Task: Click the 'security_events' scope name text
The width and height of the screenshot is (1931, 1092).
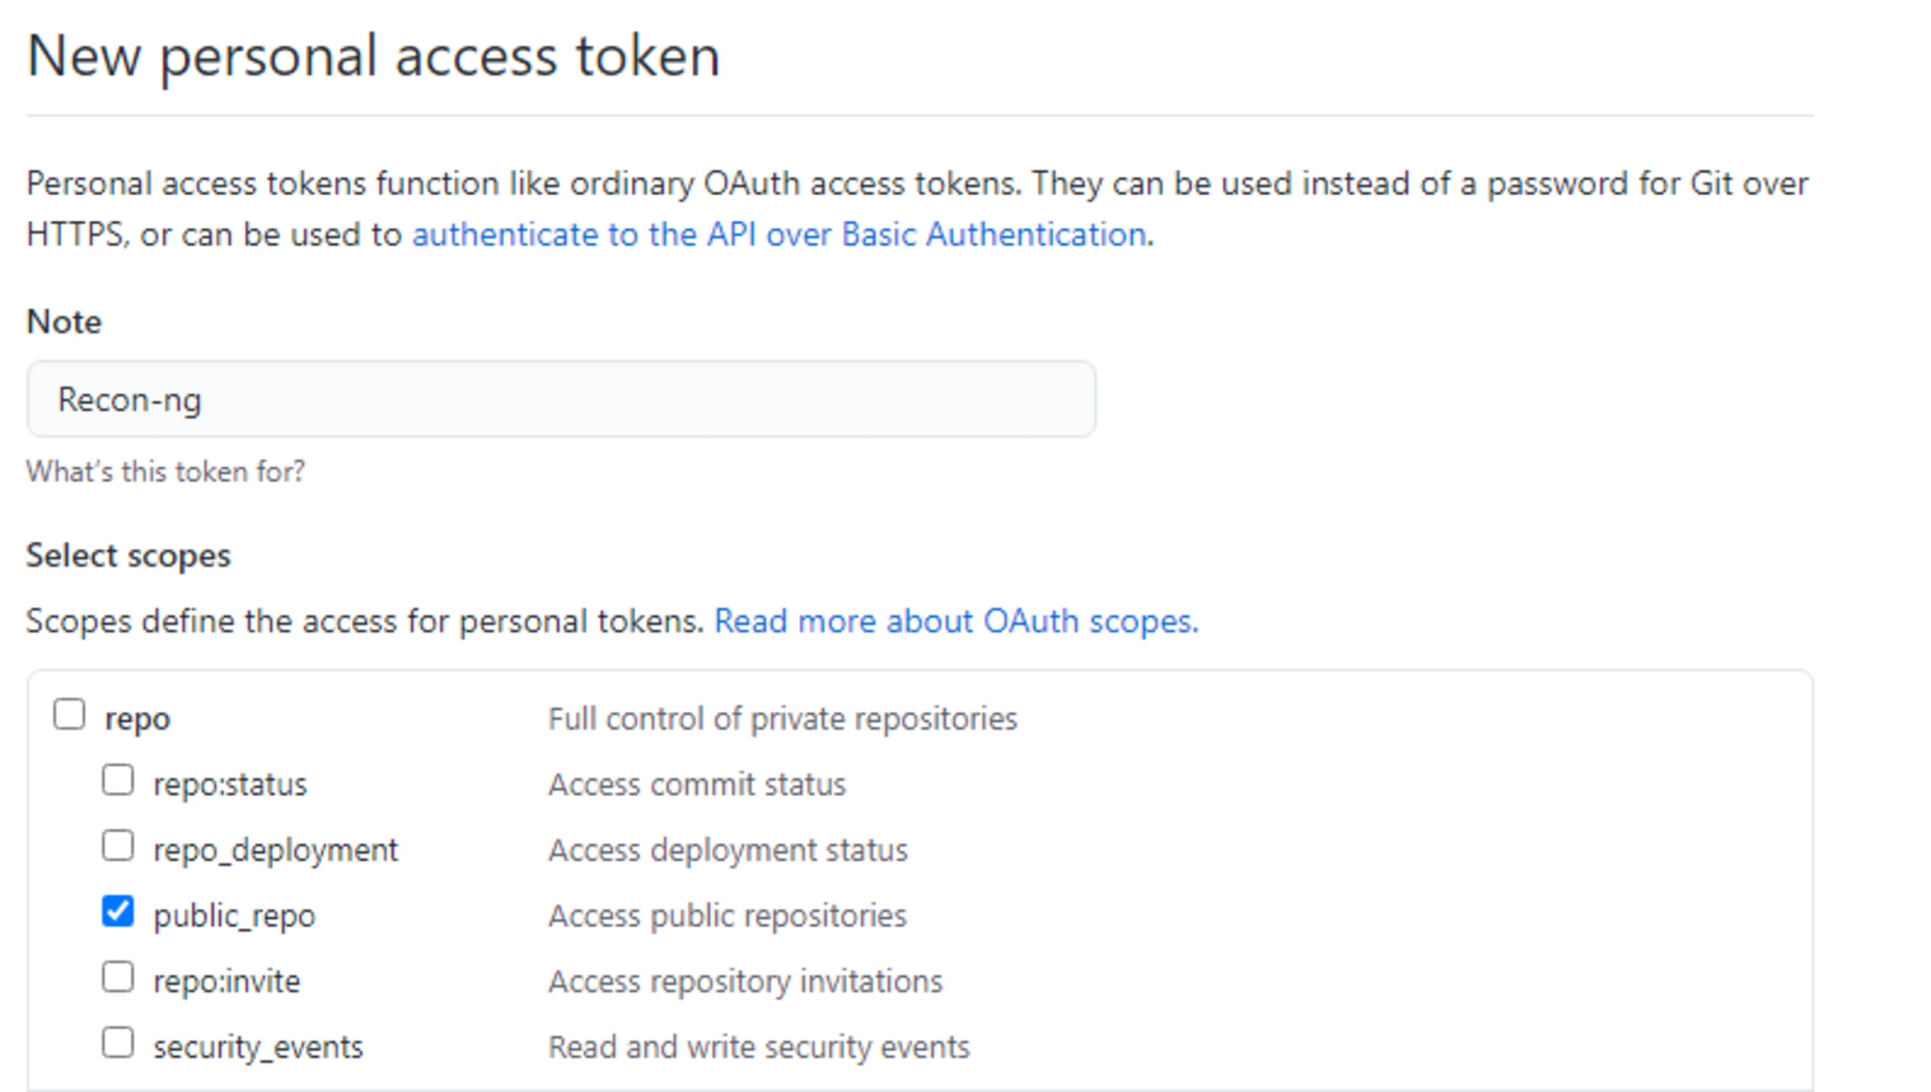Action: 258,1048
